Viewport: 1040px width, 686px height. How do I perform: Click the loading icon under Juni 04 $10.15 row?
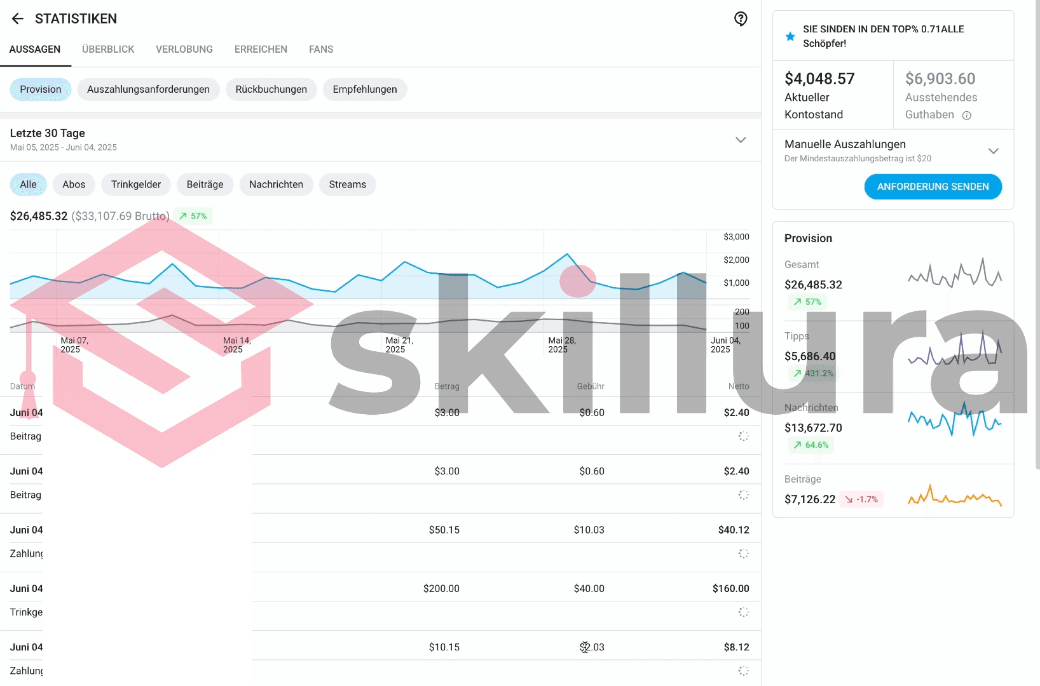(x=743, y=671)
